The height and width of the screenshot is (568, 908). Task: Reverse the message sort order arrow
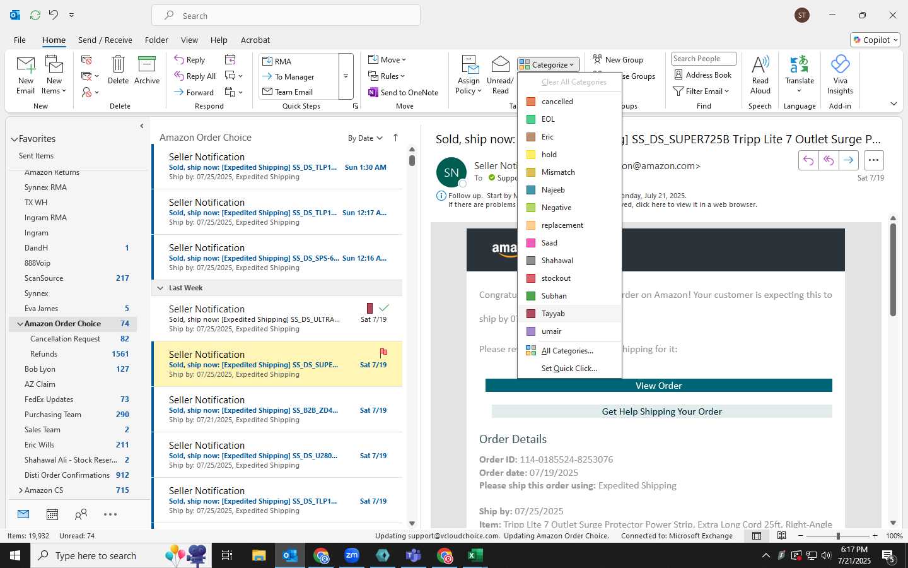[395, 138]
